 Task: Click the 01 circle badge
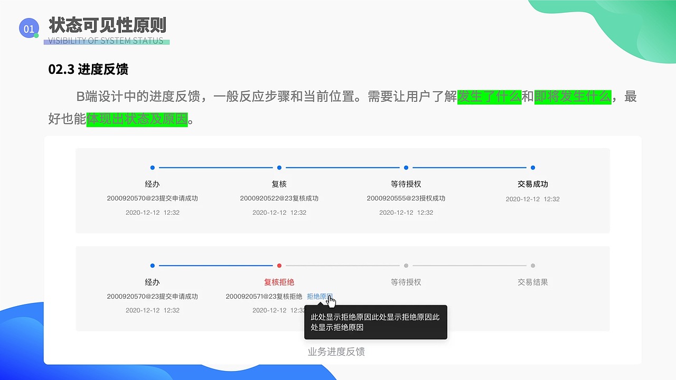[29, 28]
